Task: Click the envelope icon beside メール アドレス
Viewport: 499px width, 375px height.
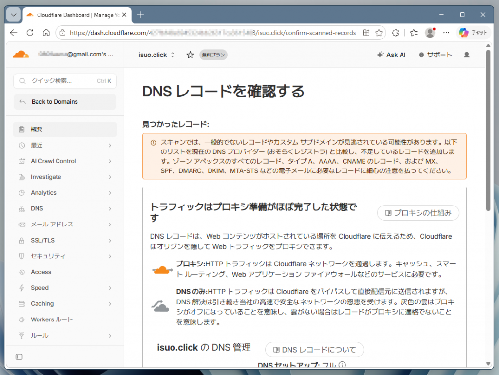Action: [x=21, y=225]
